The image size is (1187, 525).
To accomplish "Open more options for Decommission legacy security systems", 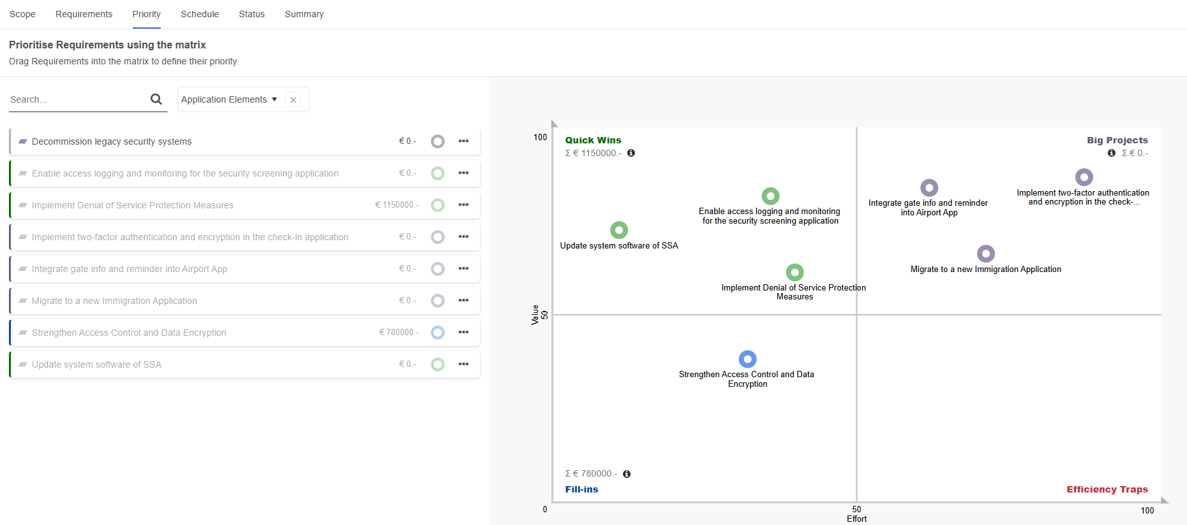I will [x=463, y=141].
